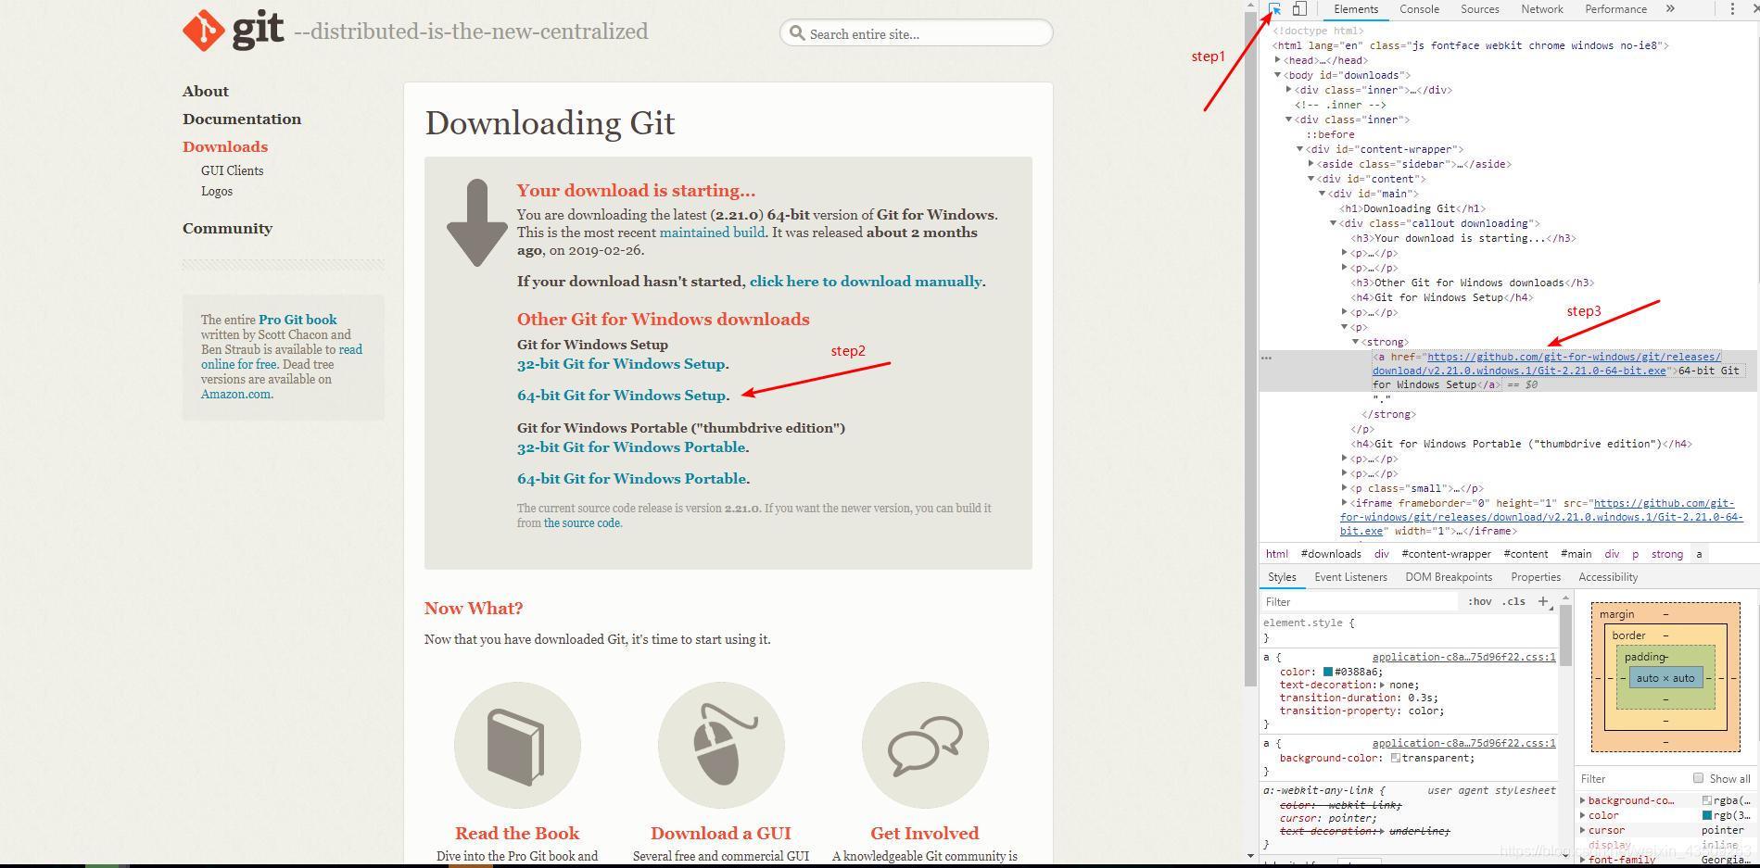Click the row actions ellipsis beside the selected node
The width and height of the screenshot is (1760, 868).
click(1266, 358)
